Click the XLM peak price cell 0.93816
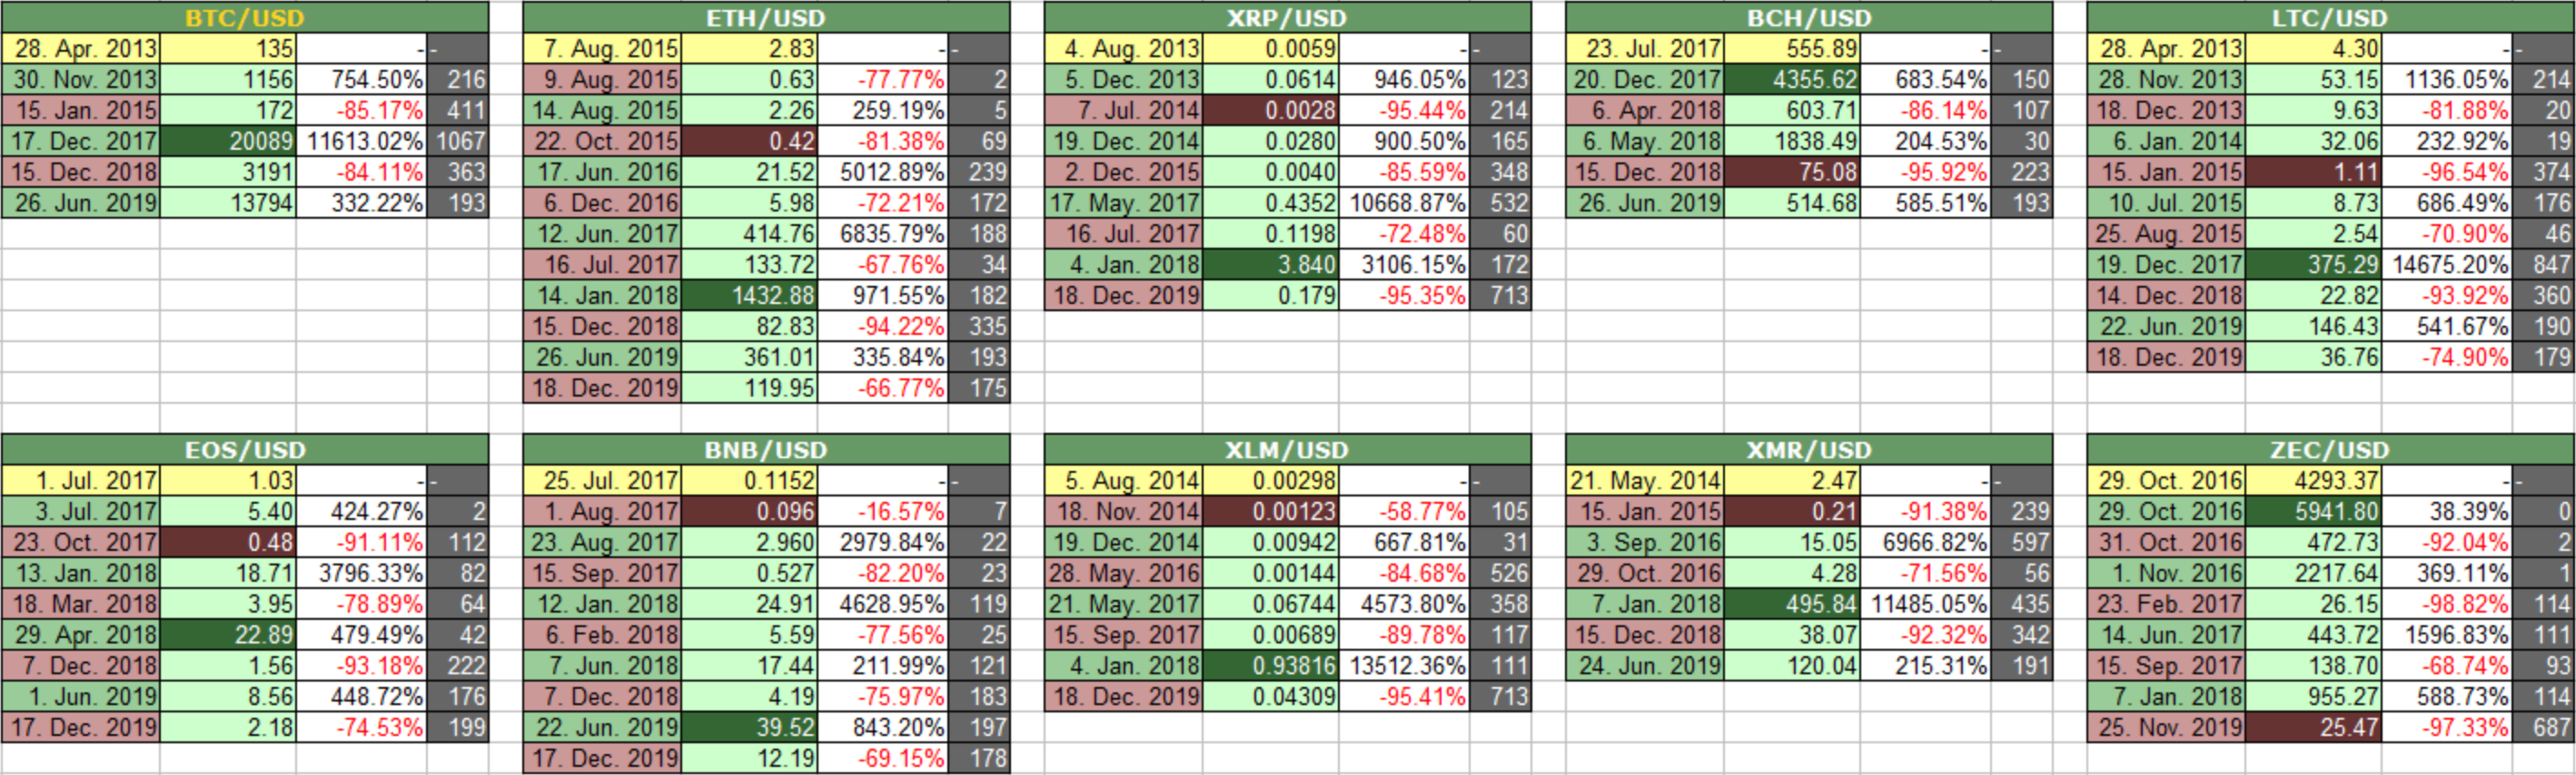 [1271, 666]
